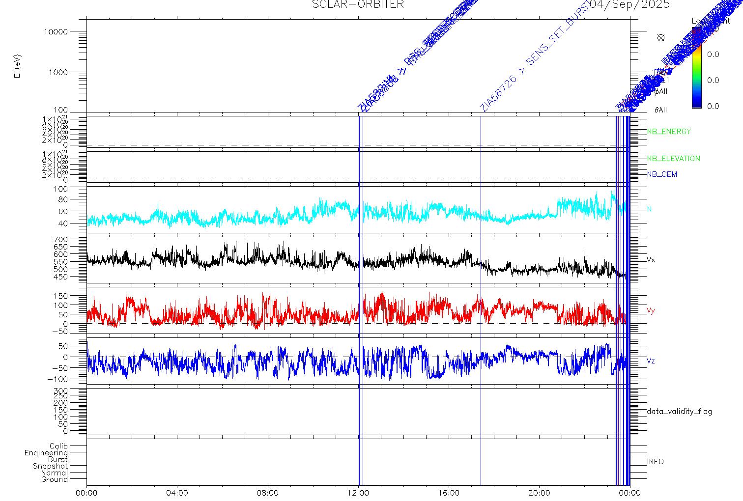The image size is (743, 501).
Task: Click the 10000 energy tick label
Action: (x=55, y=31)
